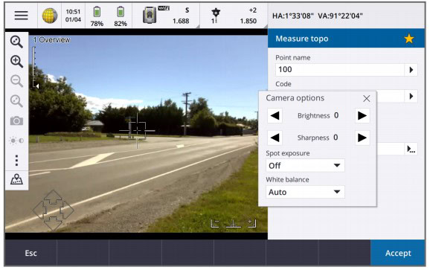The image size is (430, 270).
Task: Decrease Sharpness with left arrow
Action: pos(275,138)
